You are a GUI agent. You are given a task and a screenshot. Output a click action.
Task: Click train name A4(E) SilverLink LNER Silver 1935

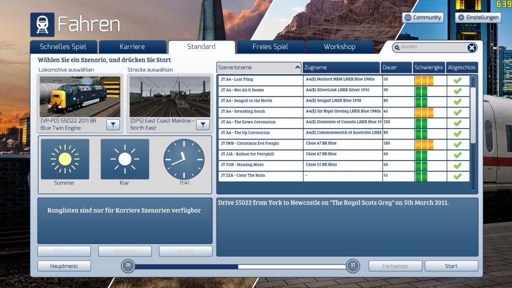[337, 90]
